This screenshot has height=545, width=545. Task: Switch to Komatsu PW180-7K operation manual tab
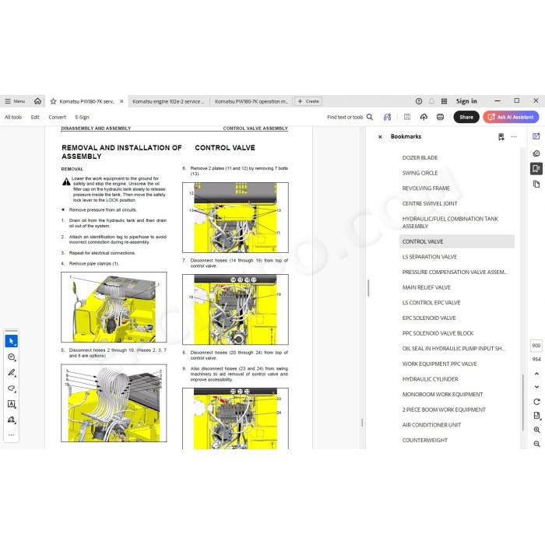click(251, 101)
